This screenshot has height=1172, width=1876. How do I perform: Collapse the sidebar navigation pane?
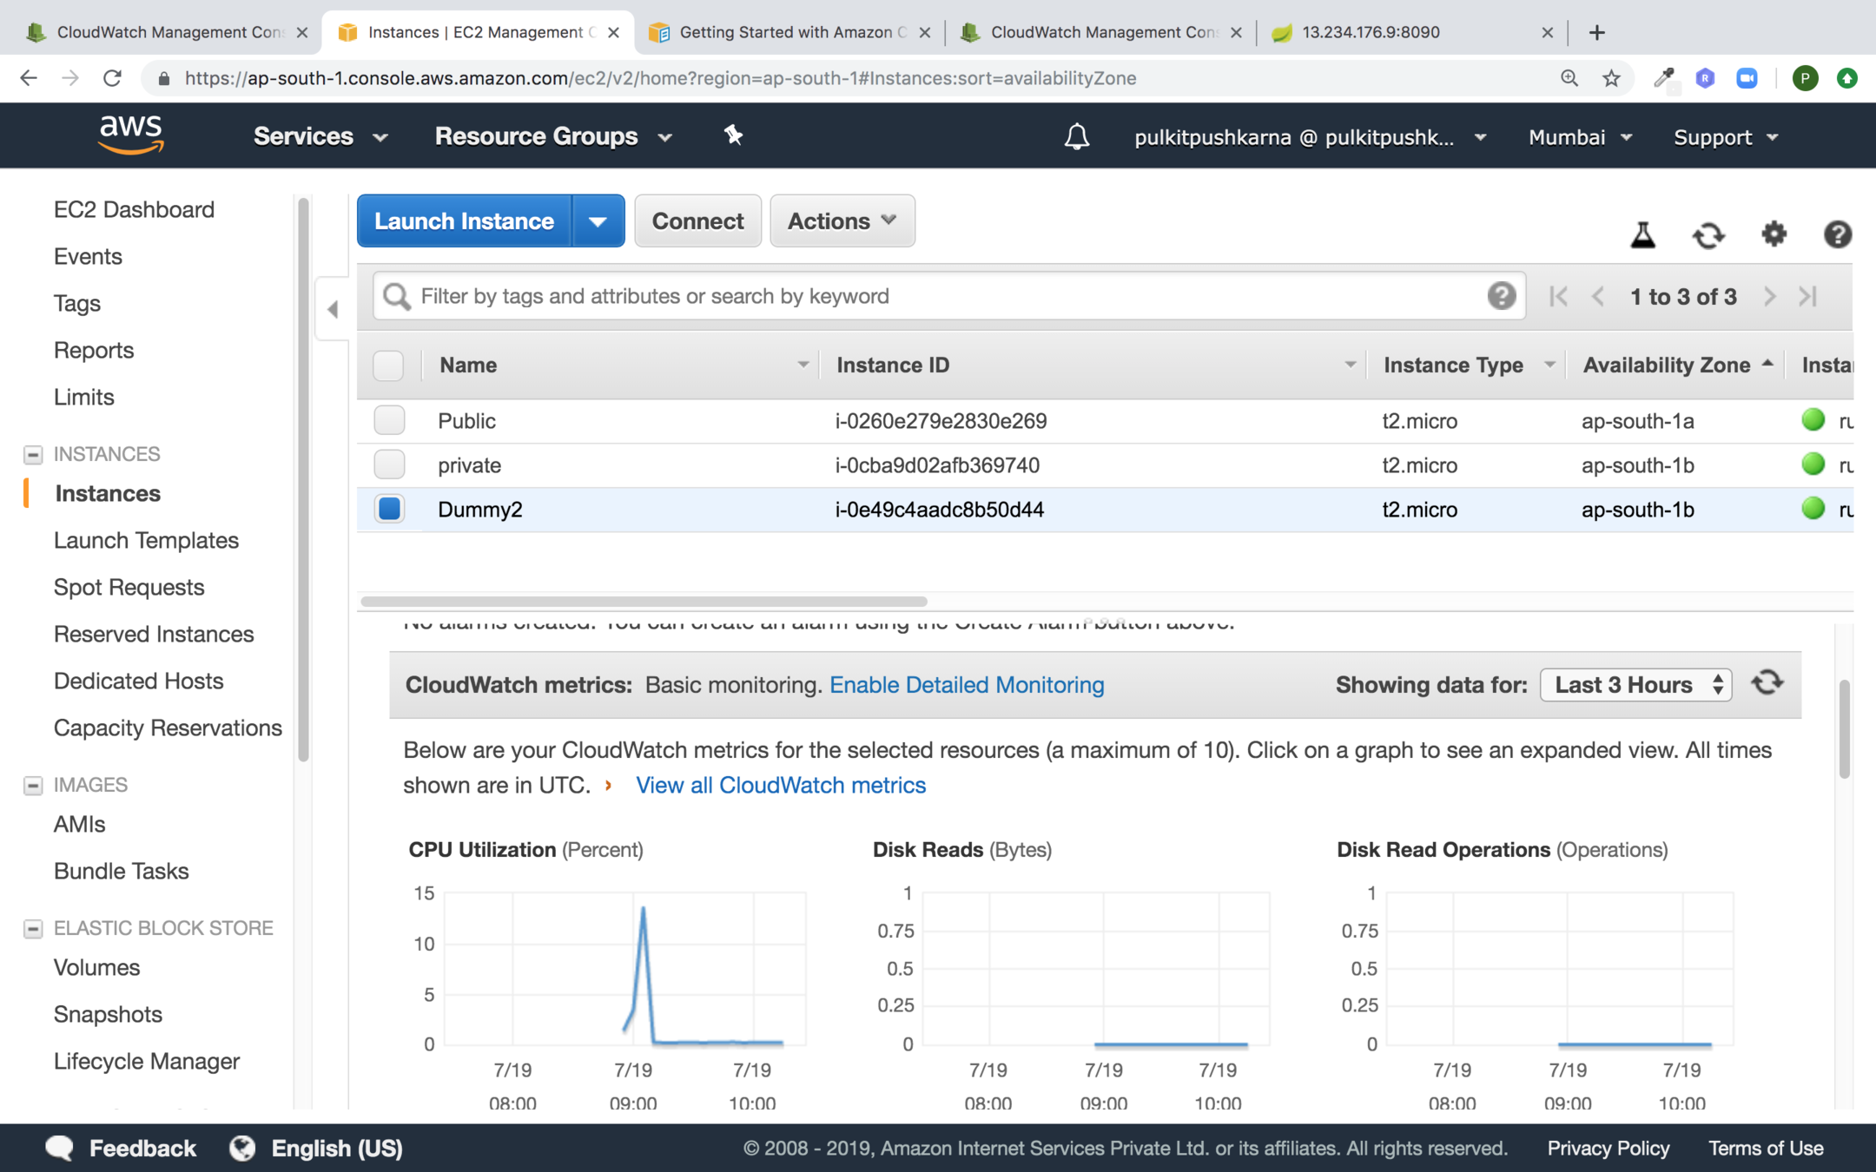click(x=333, y=309)
